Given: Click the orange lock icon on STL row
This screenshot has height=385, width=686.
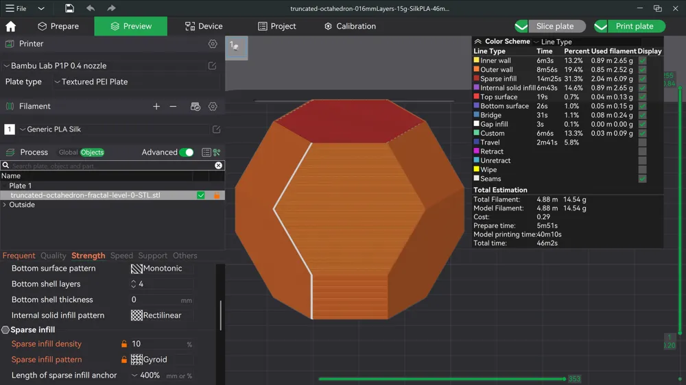Looking at the screenshot, I should 217,195.
